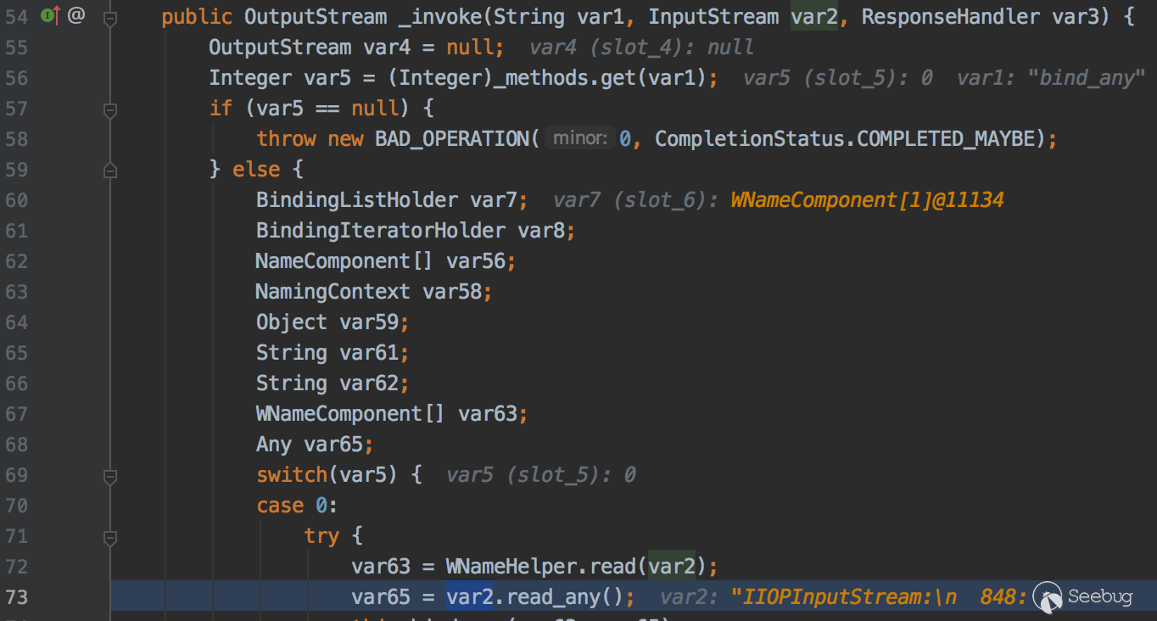Click 'COMPLETED_MAYBE' on line 58
Screen dimensions: 1157x621
tap(947, 138)
